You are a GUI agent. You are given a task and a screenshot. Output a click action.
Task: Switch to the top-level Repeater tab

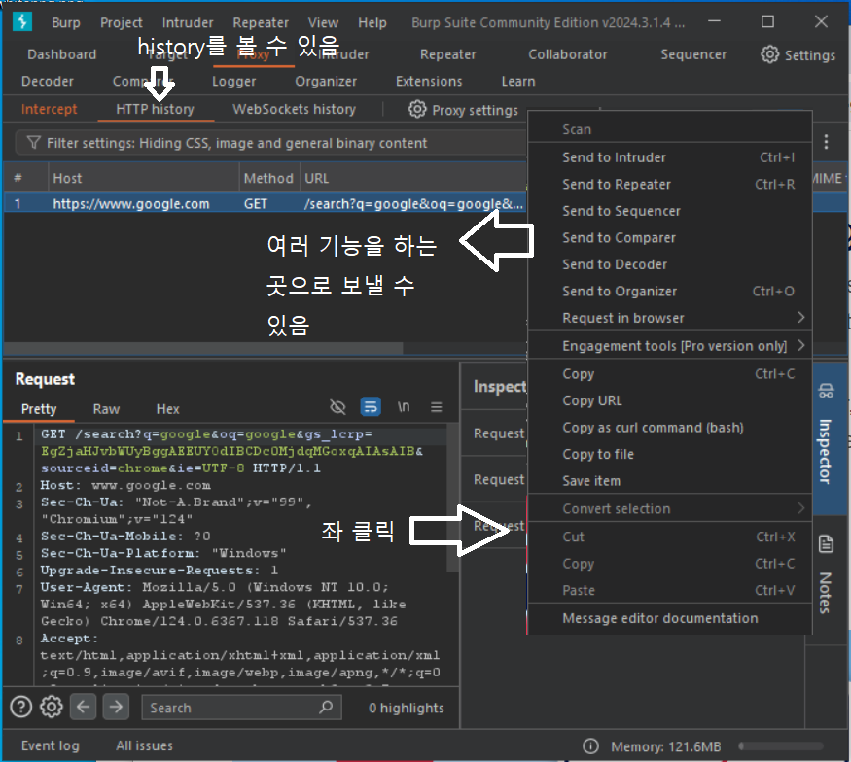click(447, 54)
